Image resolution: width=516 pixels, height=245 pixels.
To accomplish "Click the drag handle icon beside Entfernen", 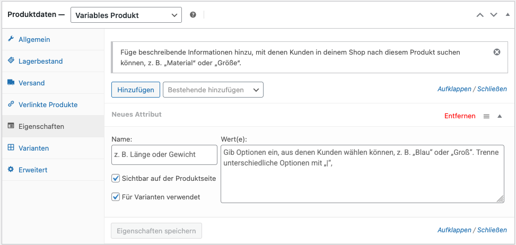I will [x=486, y=116].
